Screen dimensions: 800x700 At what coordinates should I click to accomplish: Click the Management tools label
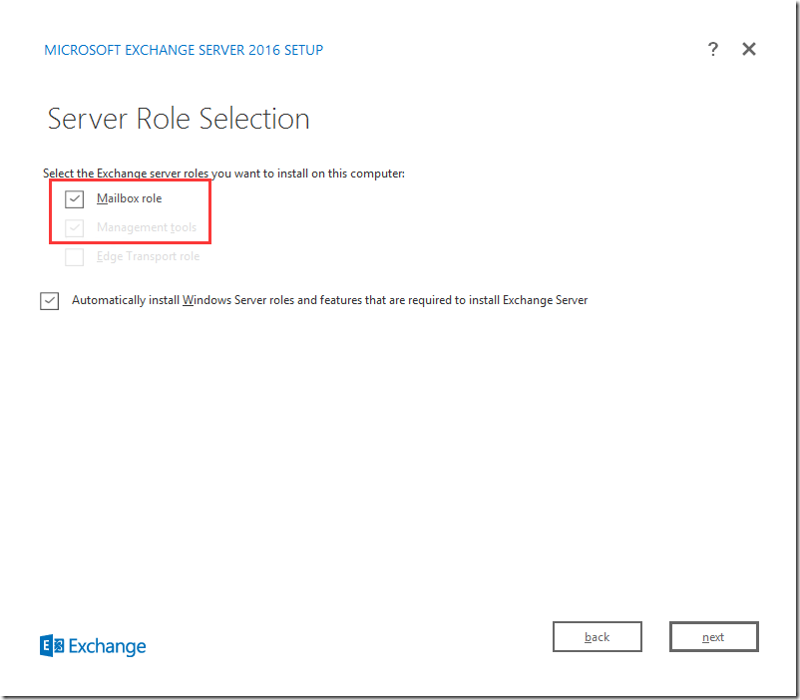[x=147, y=227]
